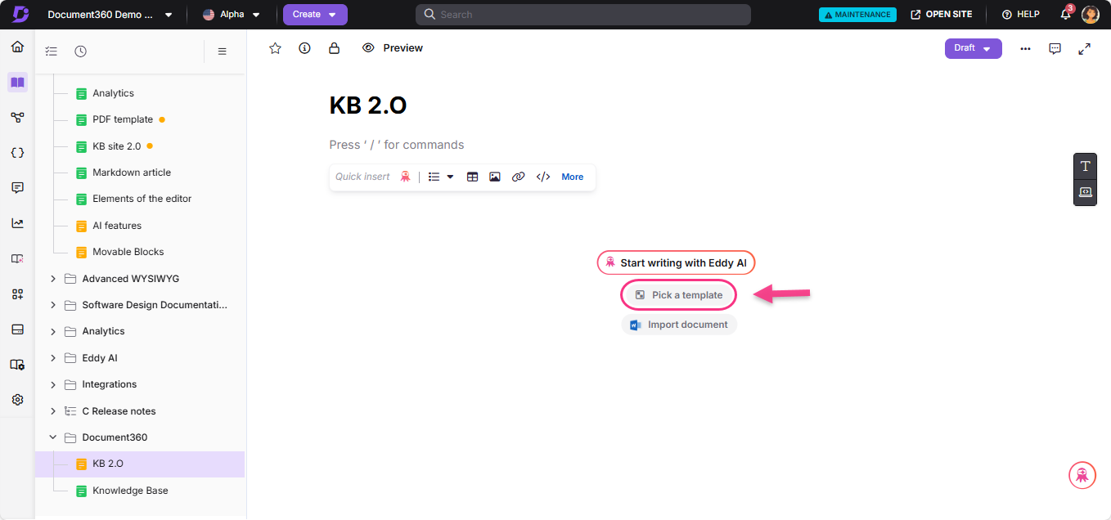This screenshot has height=520, width=1111.
Task: Insert an image from quick insert
Action: coord(495,177)
